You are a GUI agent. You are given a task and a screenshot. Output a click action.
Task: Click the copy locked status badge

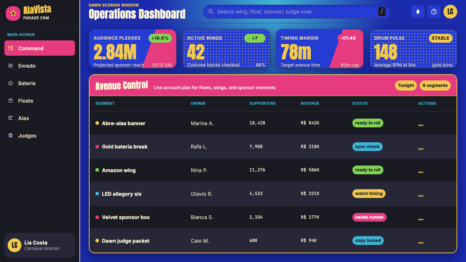pyautogui.click(x=368, y=241)
